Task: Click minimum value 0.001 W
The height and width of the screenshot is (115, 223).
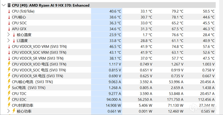Action: [146, 111]
